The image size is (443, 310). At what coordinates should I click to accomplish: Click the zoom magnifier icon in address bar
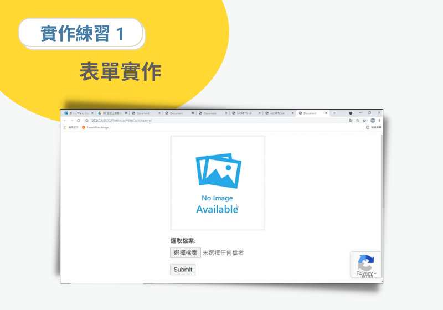pos(358,121)
